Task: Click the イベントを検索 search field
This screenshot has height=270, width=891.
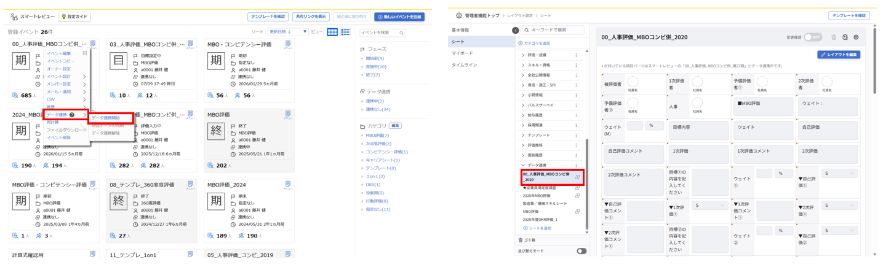Action: point(382,33)
